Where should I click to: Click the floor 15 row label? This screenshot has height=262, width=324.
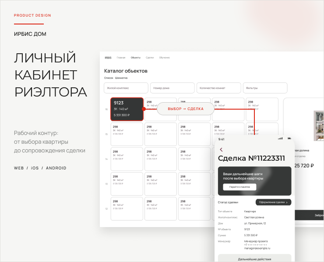coord(106,134)
